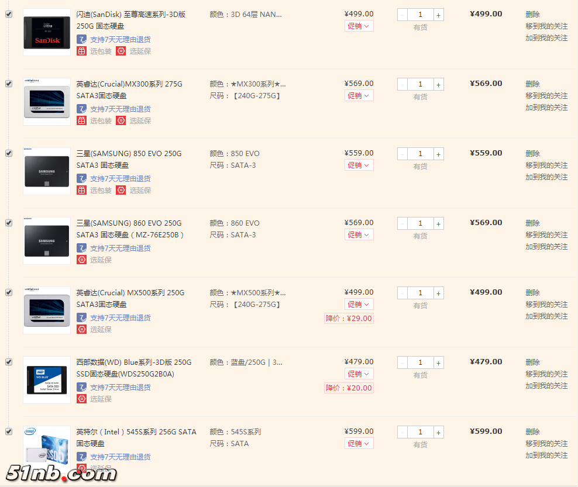Click the 降价：¥20.00 price drop tag
Image resolution: width=578 pixels, height=487 pixels.
[349, 388]
